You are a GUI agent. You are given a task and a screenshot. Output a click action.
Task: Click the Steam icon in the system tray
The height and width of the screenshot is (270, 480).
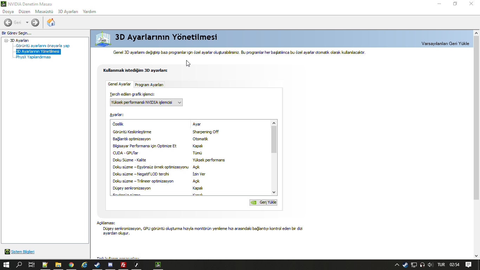tap(405, 265)
